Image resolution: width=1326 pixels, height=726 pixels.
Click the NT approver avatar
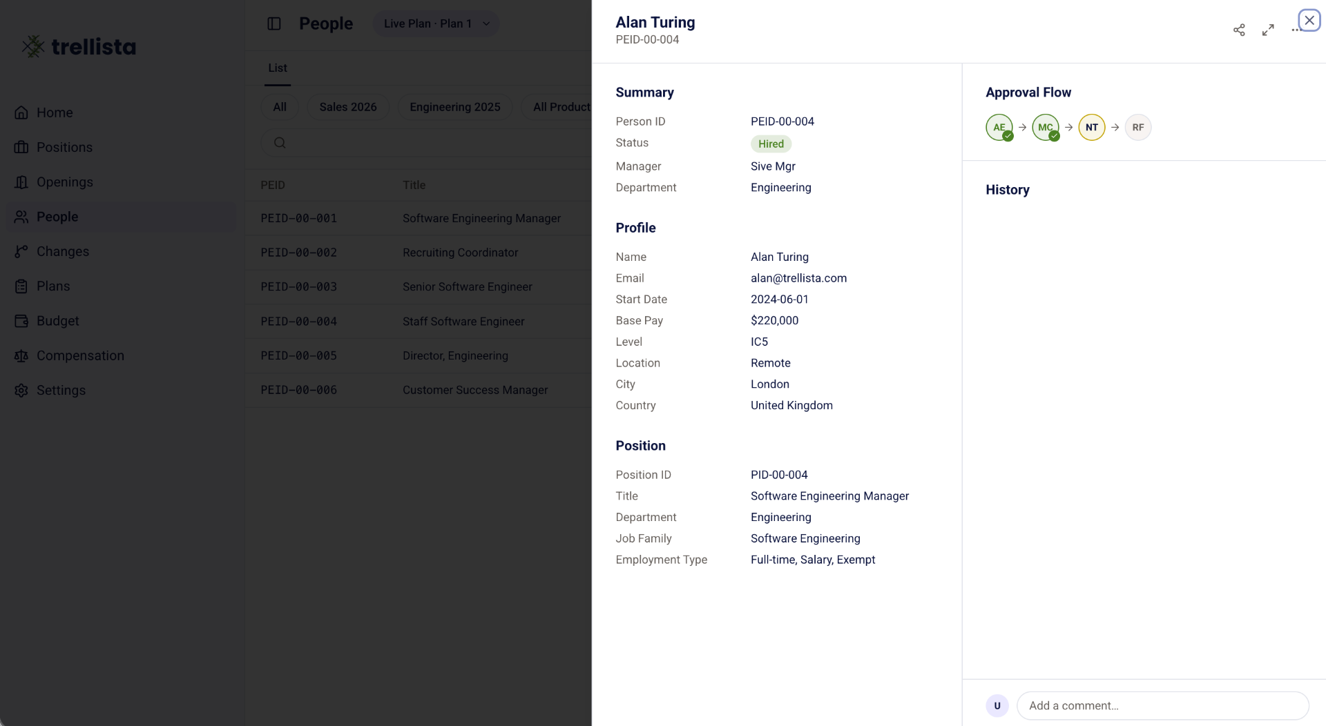pyautogui.click(x=1092, y=127)
